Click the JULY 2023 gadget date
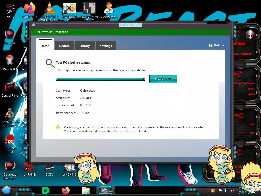 click(x=243, y=54)
